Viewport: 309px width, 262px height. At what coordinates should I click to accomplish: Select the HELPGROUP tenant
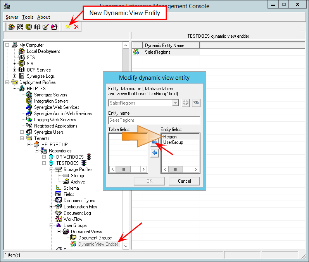tap(54, 145)
